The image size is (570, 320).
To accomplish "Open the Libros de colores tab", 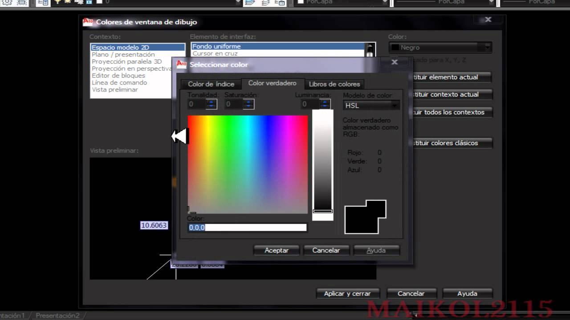I will (x=334, y=84).
